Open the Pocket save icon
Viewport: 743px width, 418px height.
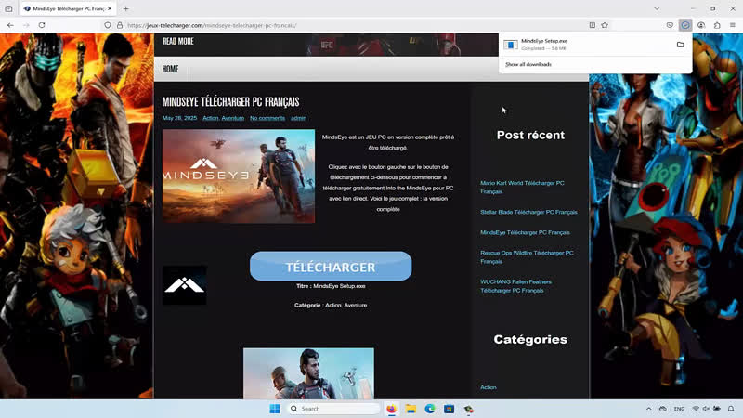click(670, 25)
